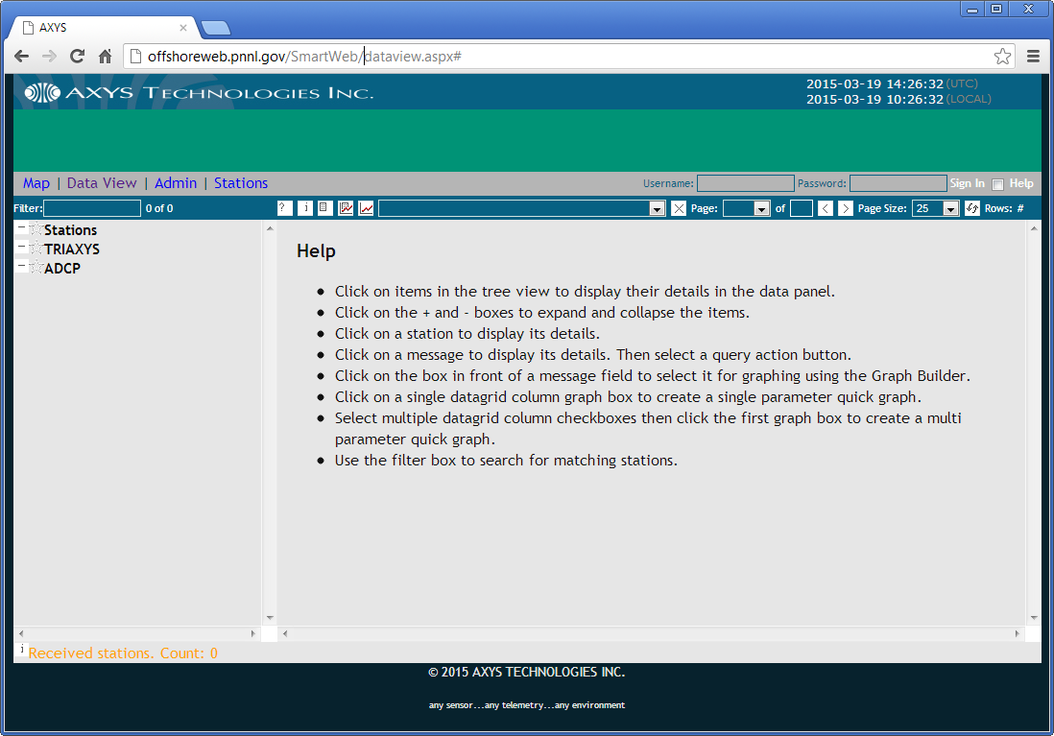1054x736 pixels.
Task: Minimize the browser window
Action: click(x=972, y=10)
